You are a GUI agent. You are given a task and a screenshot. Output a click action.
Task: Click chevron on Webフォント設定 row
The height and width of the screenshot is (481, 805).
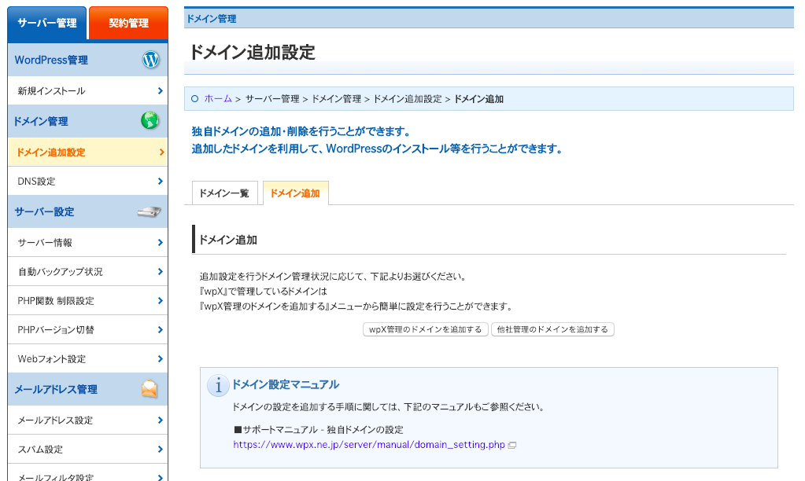click(x=161, y=359)
